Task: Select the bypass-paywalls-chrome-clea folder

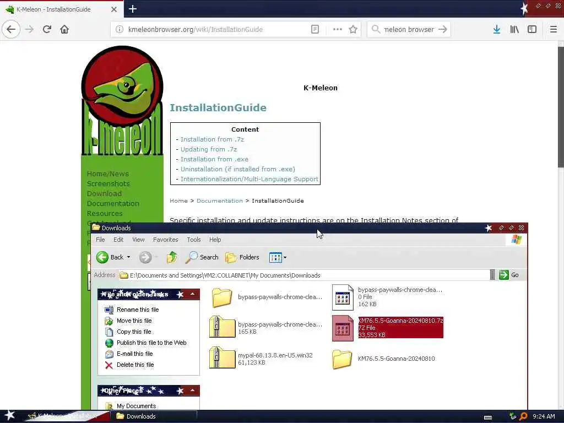Action: click(266, 297)
